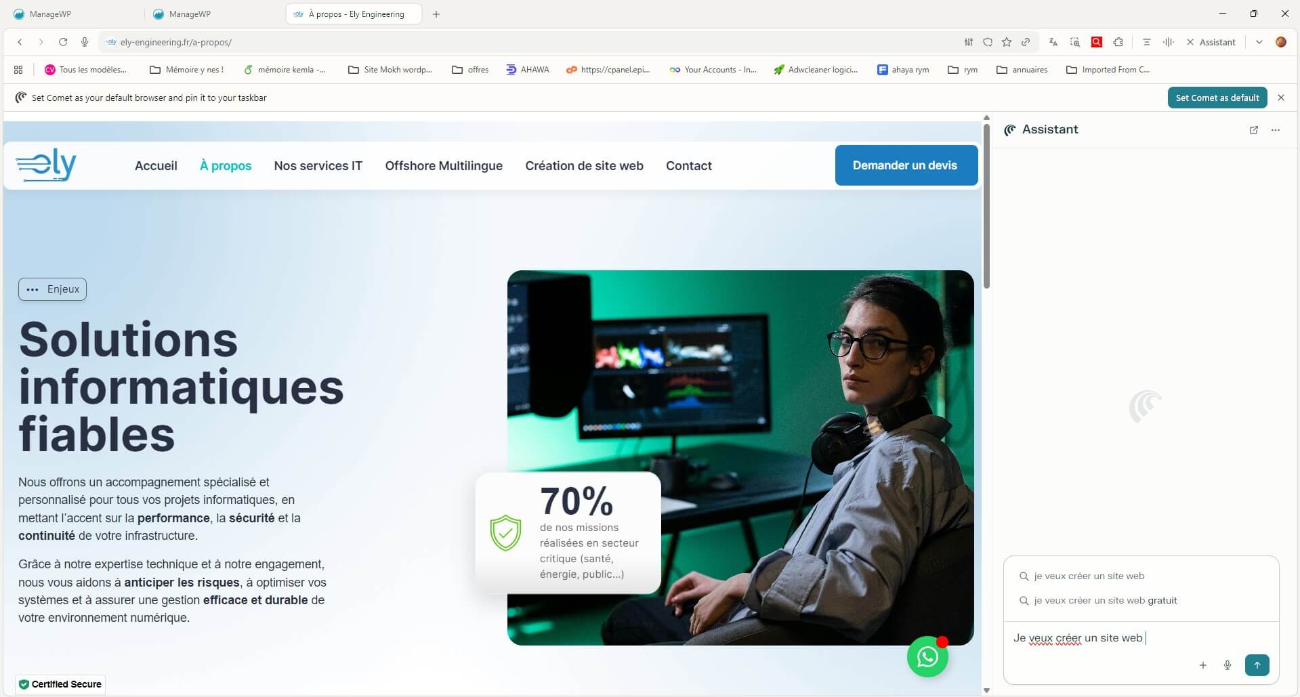Open the Comet Assistant in a new window
Viewport: 1300px width, 697px height.
pyautogui.click(x=1254, y=130)
